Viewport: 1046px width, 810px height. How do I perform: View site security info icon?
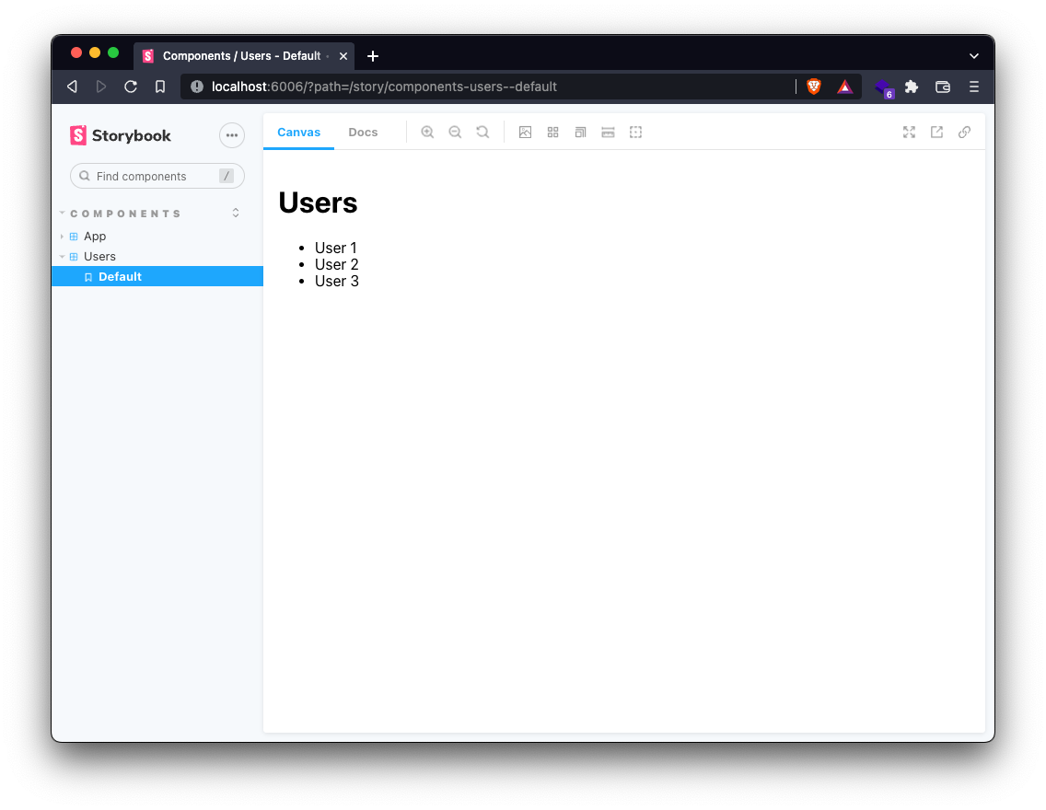(x=197, y=87)
